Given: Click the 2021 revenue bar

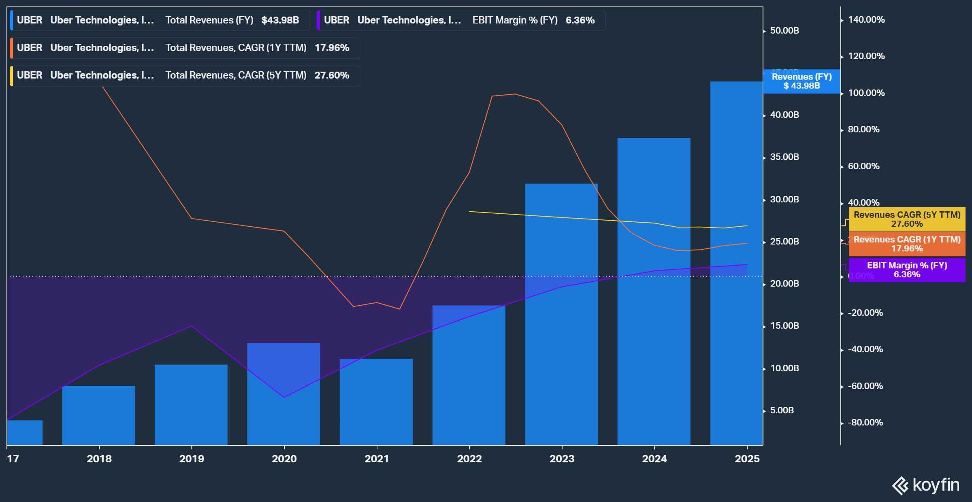Looking at the screenshot, I should [376, 402].
